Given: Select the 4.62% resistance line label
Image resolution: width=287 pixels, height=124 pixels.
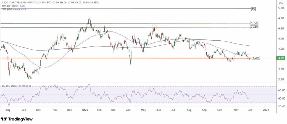Looking at the screenshot, I should click(254, 27).
